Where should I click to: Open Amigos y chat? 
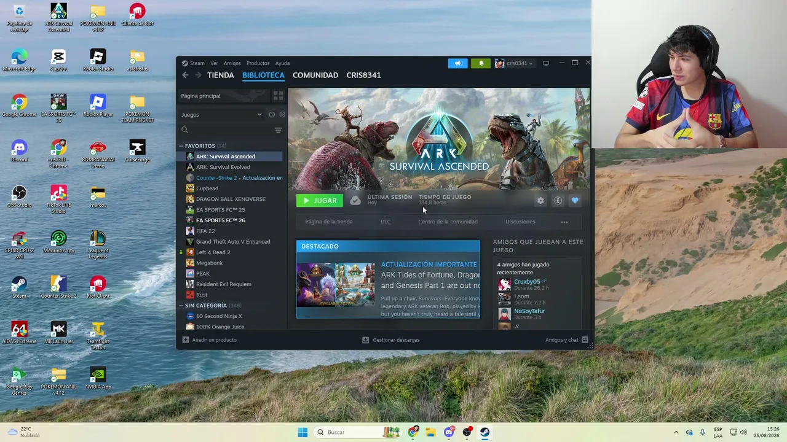pyautogui.click(x=566, y=340)
